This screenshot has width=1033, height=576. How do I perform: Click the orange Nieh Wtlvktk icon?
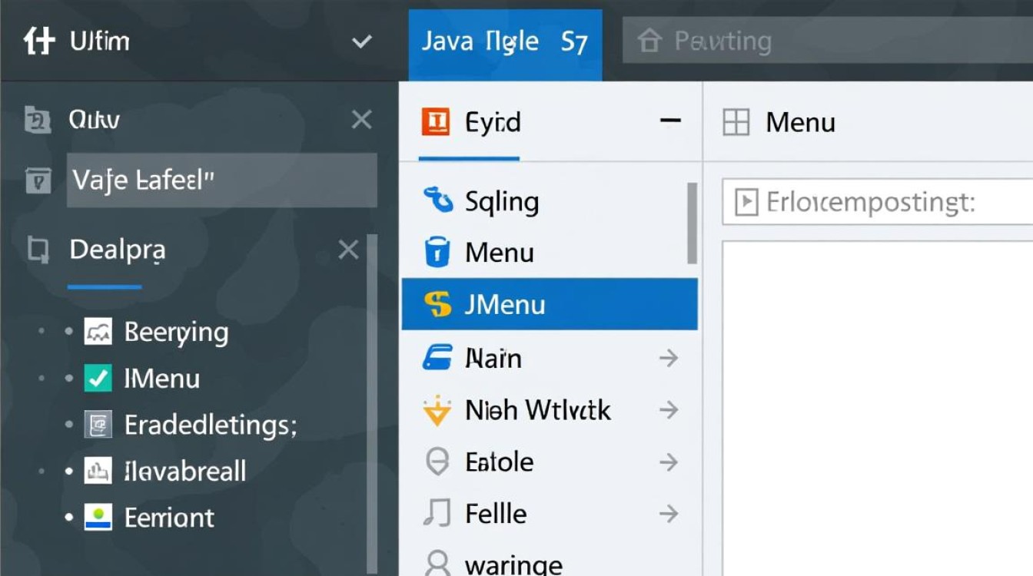[x=437, y=411]
